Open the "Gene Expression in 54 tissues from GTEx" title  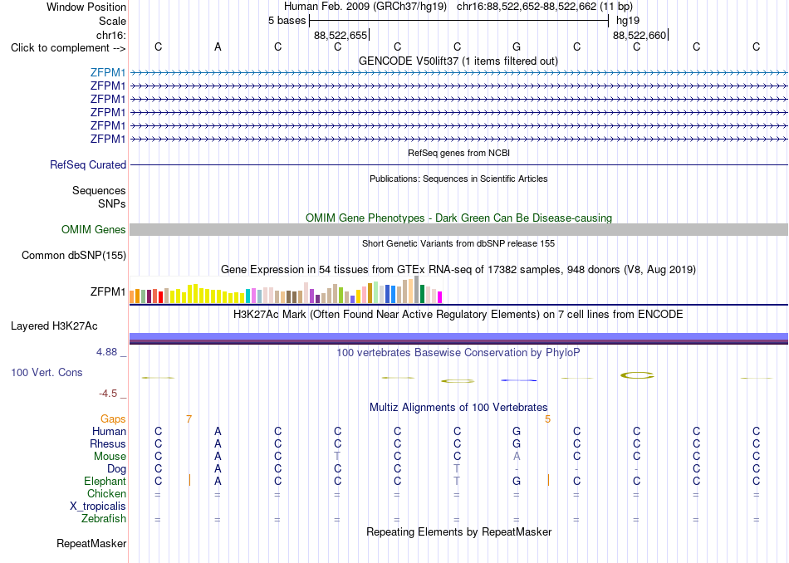coord(458,270)
